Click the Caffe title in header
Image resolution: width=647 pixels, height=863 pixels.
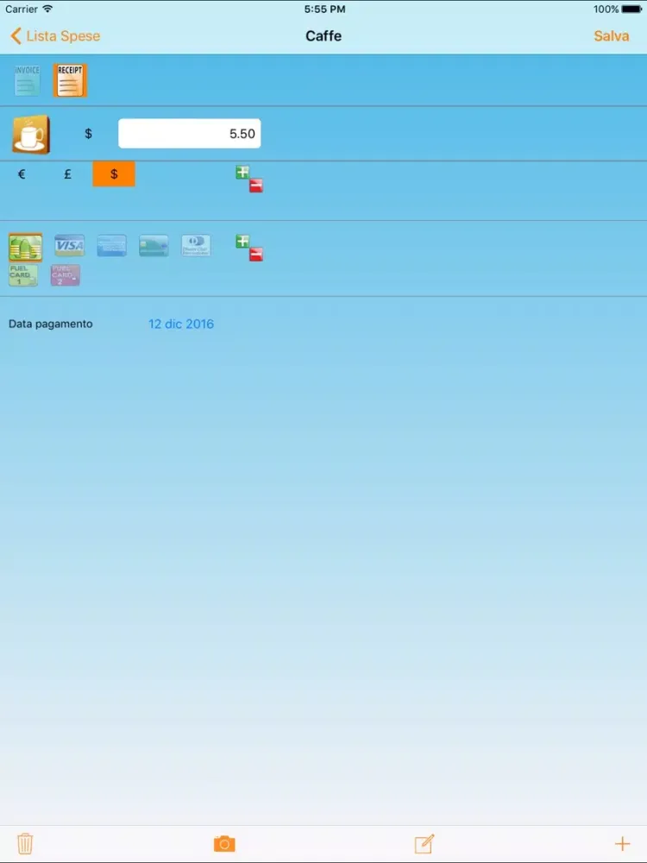click(x=323, y=36)
